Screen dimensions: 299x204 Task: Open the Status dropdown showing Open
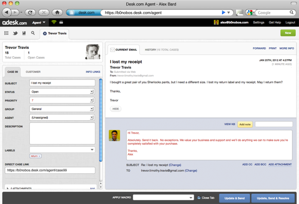[x=62, y=92]
